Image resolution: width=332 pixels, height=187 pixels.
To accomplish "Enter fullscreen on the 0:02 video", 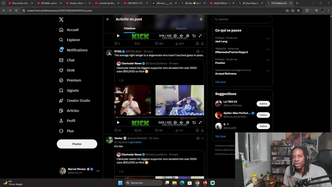I will click(x=200, y=123).
